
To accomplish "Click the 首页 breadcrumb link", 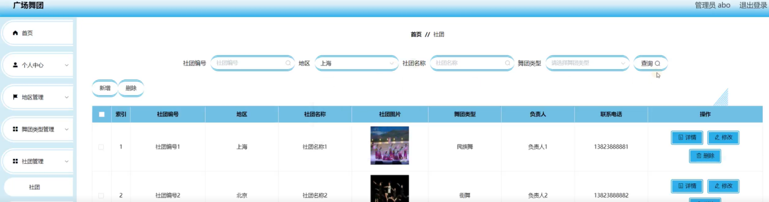I will pyautogui.click(x=416, y=34).
